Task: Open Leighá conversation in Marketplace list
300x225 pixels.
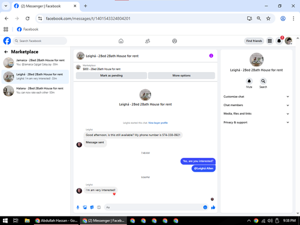Action: [35, 77]
